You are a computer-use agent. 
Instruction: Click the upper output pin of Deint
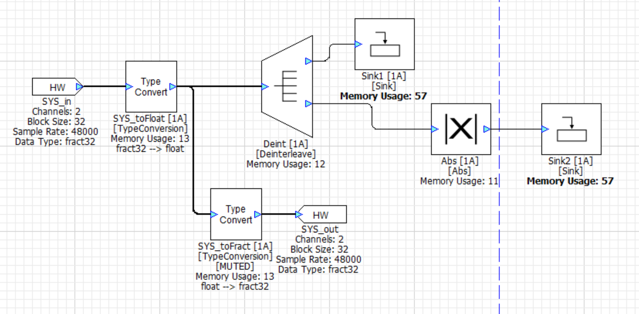point(308,61)
